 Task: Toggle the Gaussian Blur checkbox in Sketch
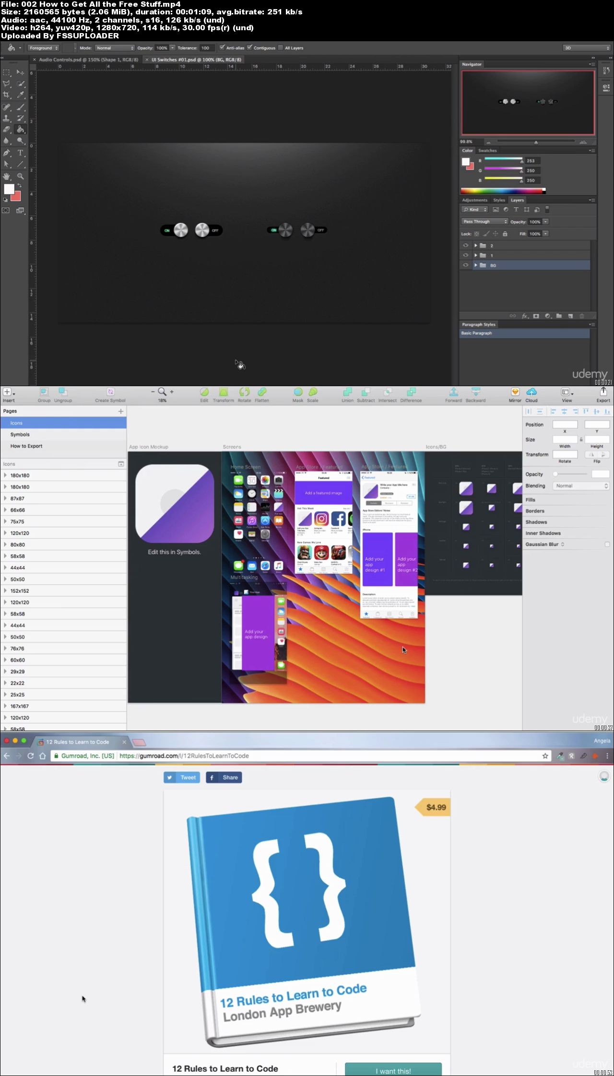607,544
